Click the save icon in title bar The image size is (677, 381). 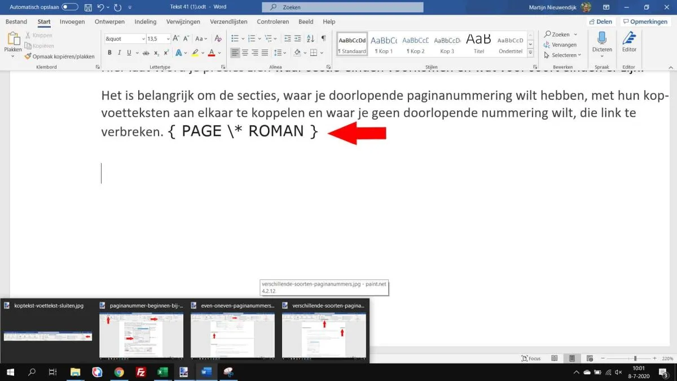click(x=88, y=7)
